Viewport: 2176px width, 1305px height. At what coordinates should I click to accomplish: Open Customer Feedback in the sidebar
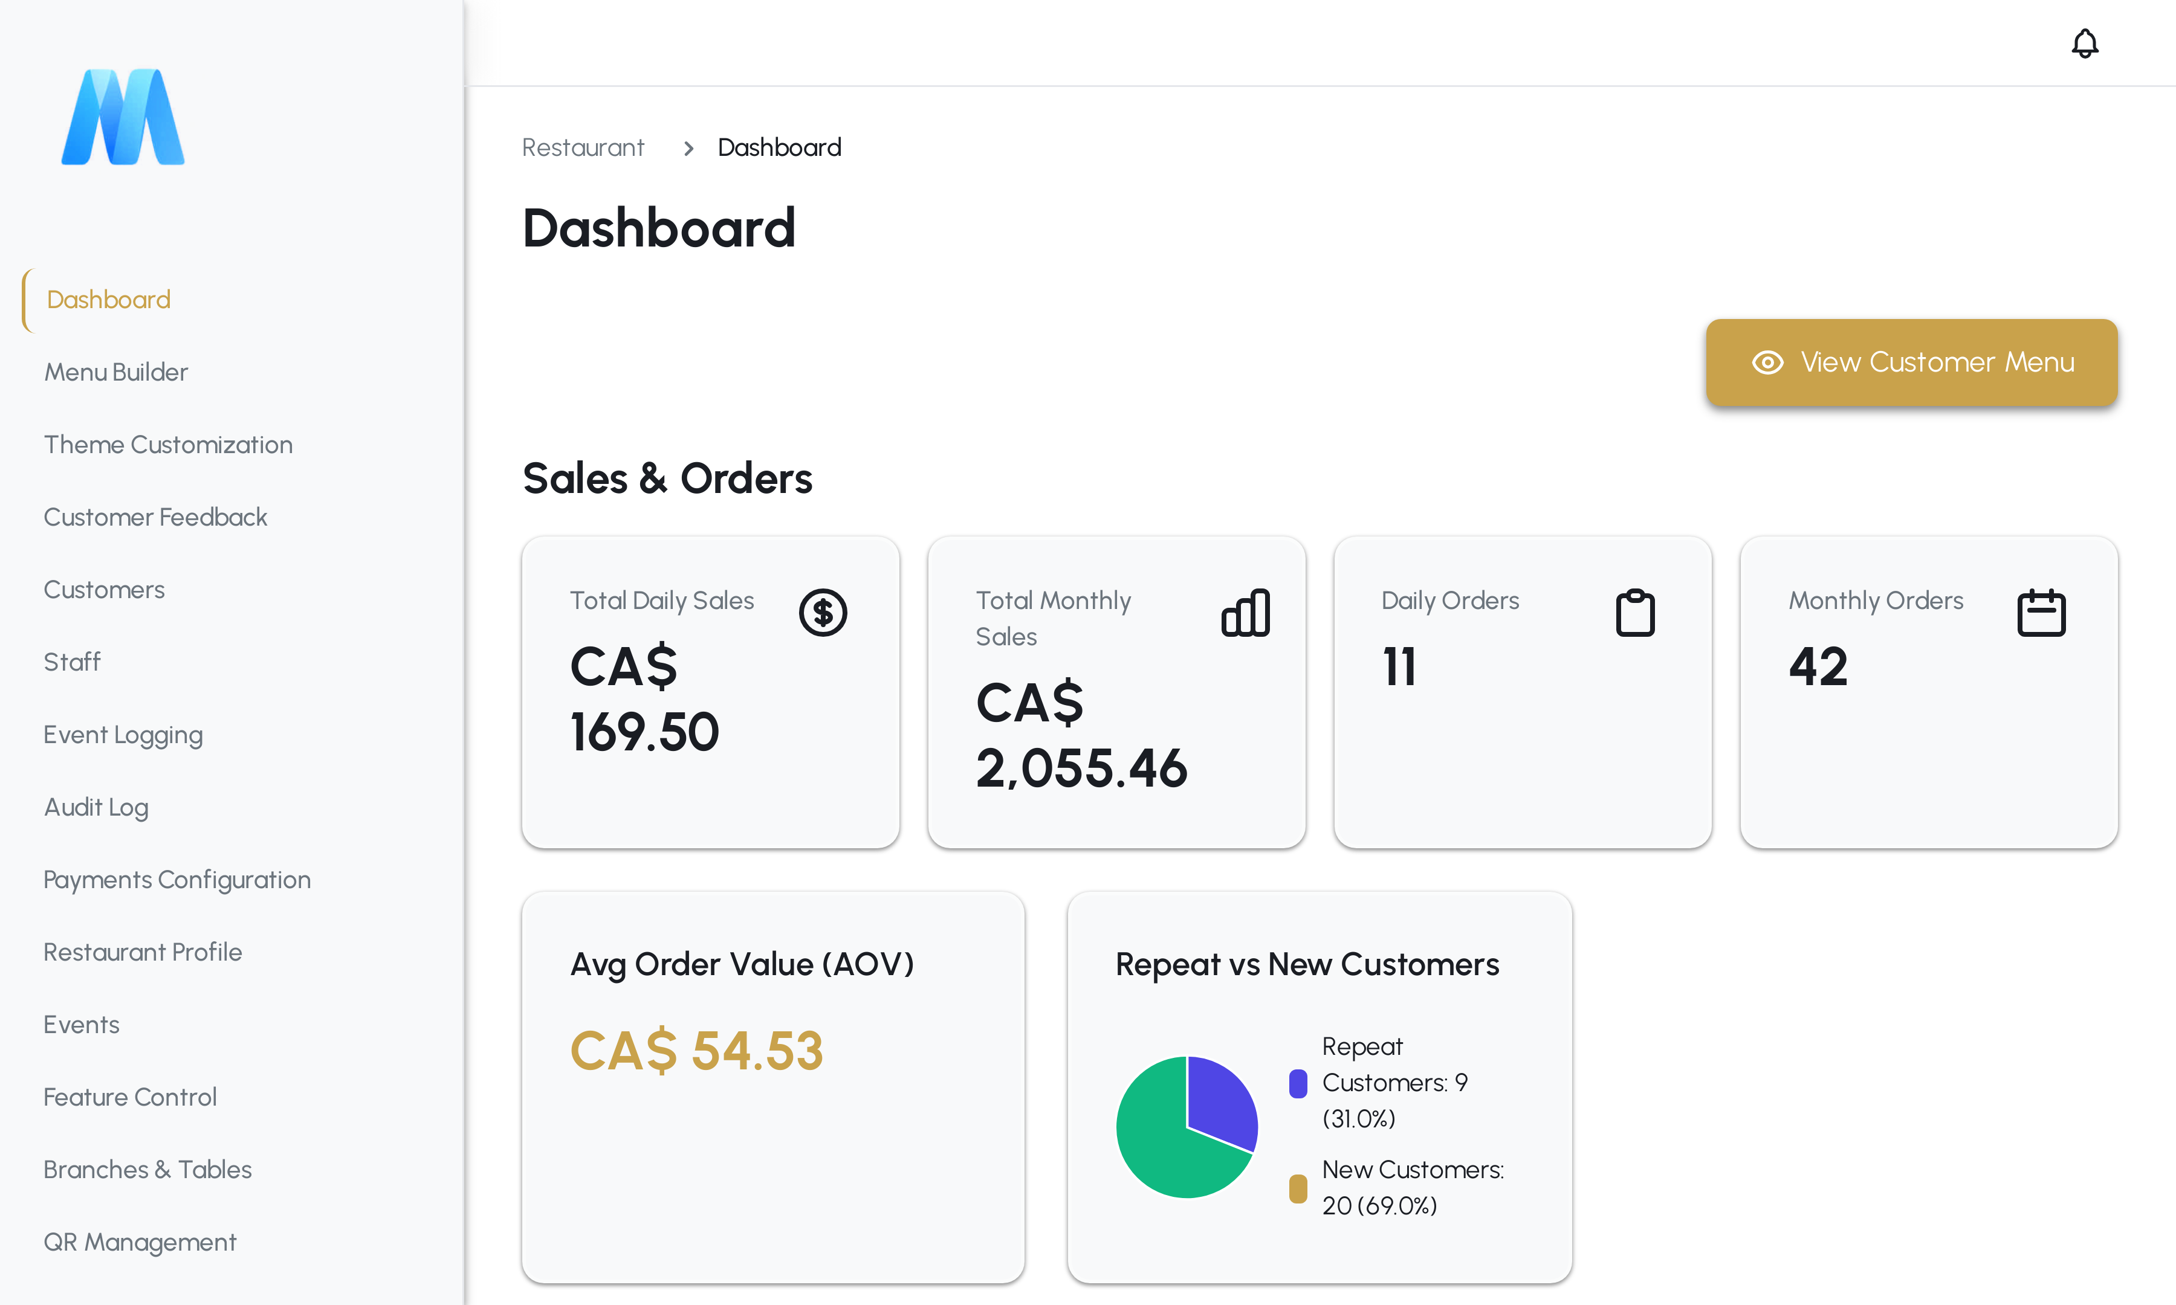(155, 517)
